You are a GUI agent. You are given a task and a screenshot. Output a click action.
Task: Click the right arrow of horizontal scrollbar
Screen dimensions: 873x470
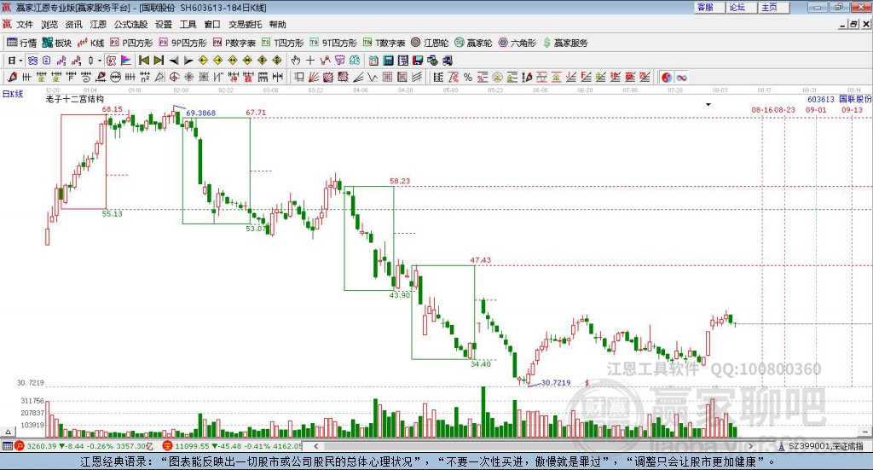pyautogui.click(x=750, y=446)
